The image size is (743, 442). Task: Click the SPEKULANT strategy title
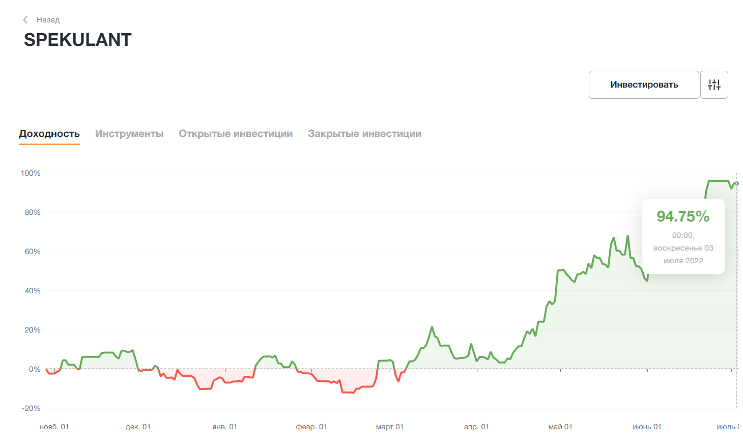tap(78, 40)
